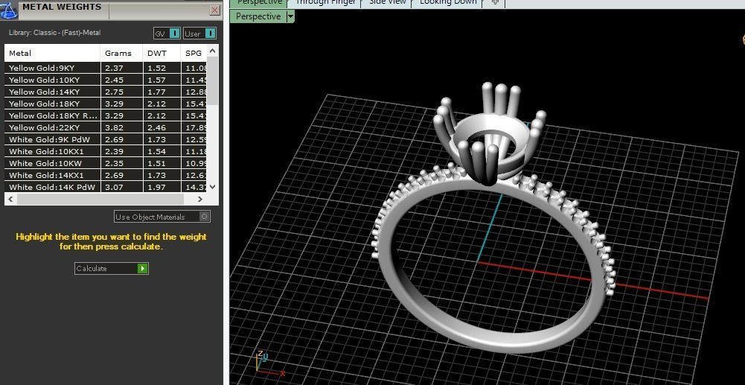Viewport: 745px width, 385px height.
Task: Click the 1.77 DWT cell
Action: pos(162,92)
